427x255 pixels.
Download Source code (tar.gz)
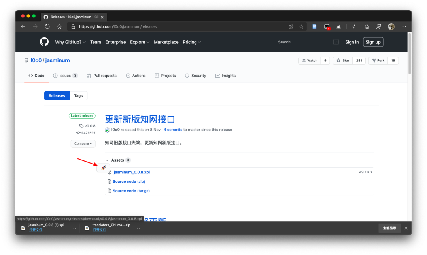131,191
